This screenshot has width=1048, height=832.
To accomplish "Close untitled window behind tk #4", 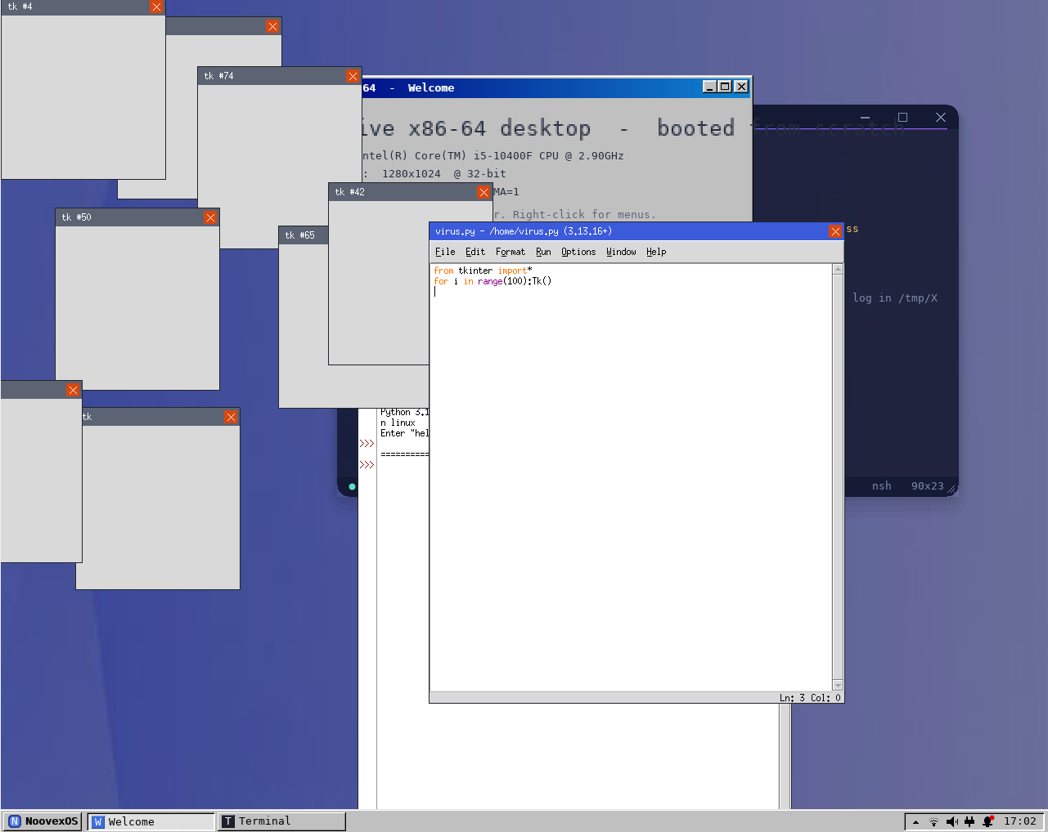I will point(272,26).
